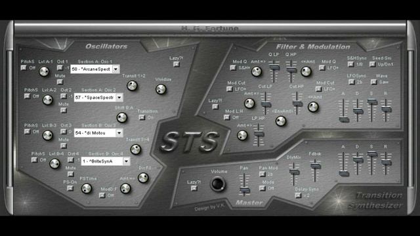
Task: Click the Cut LP slider
Action: (x=265, y=104)
